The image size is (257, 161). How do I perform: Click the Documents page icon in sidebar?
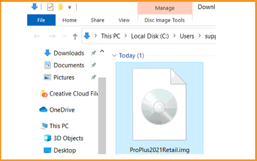(x=48, y=65)
